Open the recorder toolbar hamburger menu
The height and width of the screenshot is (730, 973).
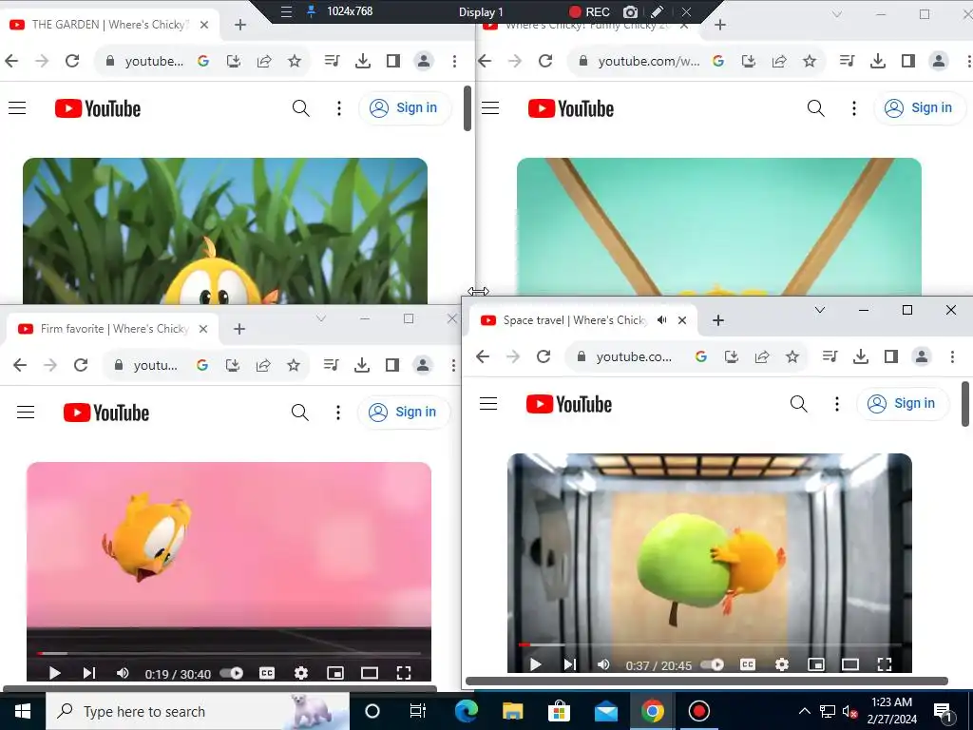(x=286, y=11)
